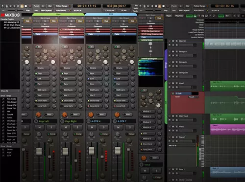245x182 pixels.
Task: Close the Vocal Fader automation lane
Action: (x=173, y=93)
